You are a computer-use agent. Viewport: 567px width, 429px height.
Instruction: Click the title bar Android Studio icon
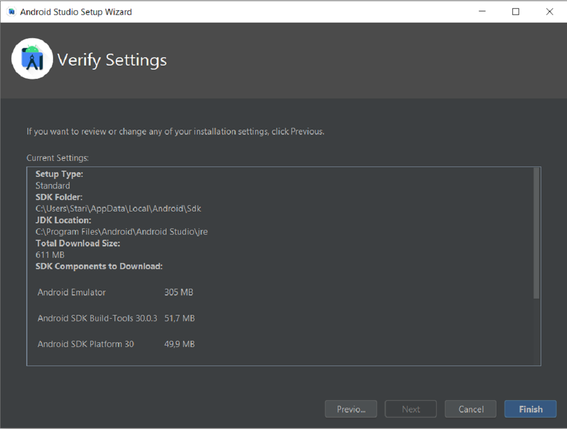[11, 12]
